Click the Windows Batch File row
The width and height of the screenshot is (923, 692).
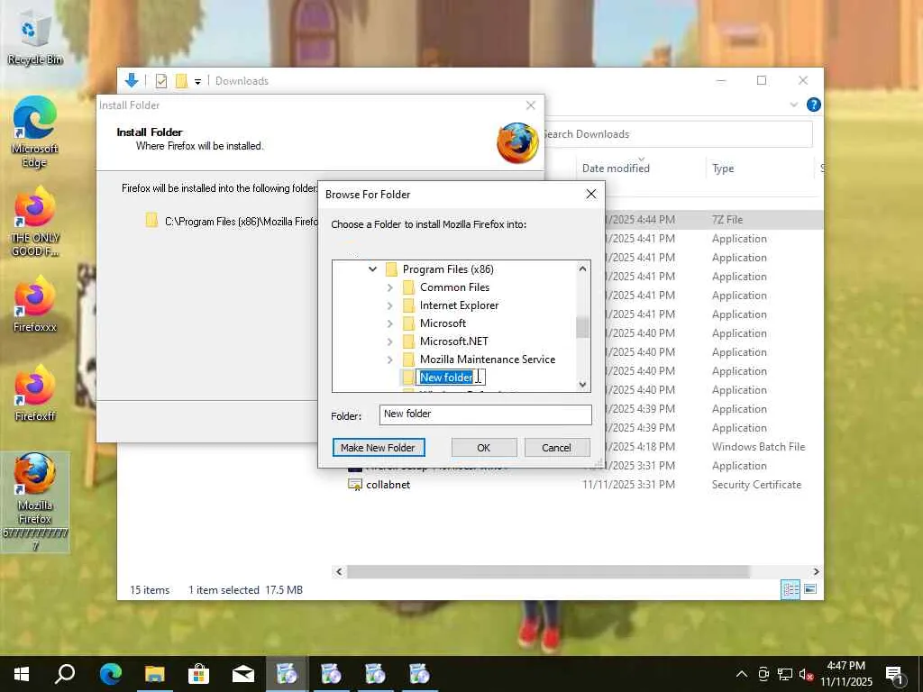[x=758, y=447]
